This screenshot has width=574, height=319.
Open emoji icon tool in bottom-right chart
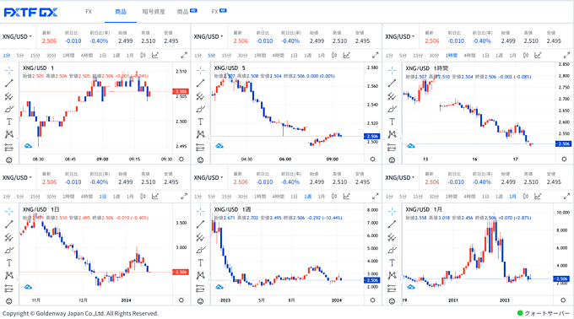(392, 301)
